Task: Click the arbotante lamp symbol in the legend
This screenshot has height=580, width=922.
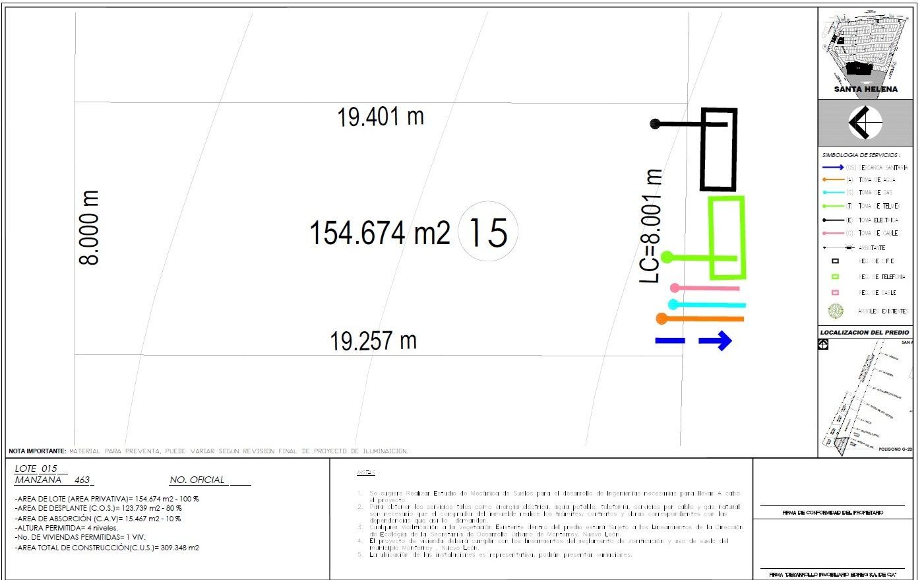Action: tap(839, 247)
